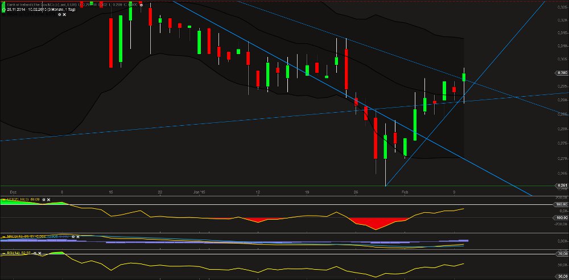569x280 pixels.
Task: Click the current price label 0,300
Action: pos(560,73)
